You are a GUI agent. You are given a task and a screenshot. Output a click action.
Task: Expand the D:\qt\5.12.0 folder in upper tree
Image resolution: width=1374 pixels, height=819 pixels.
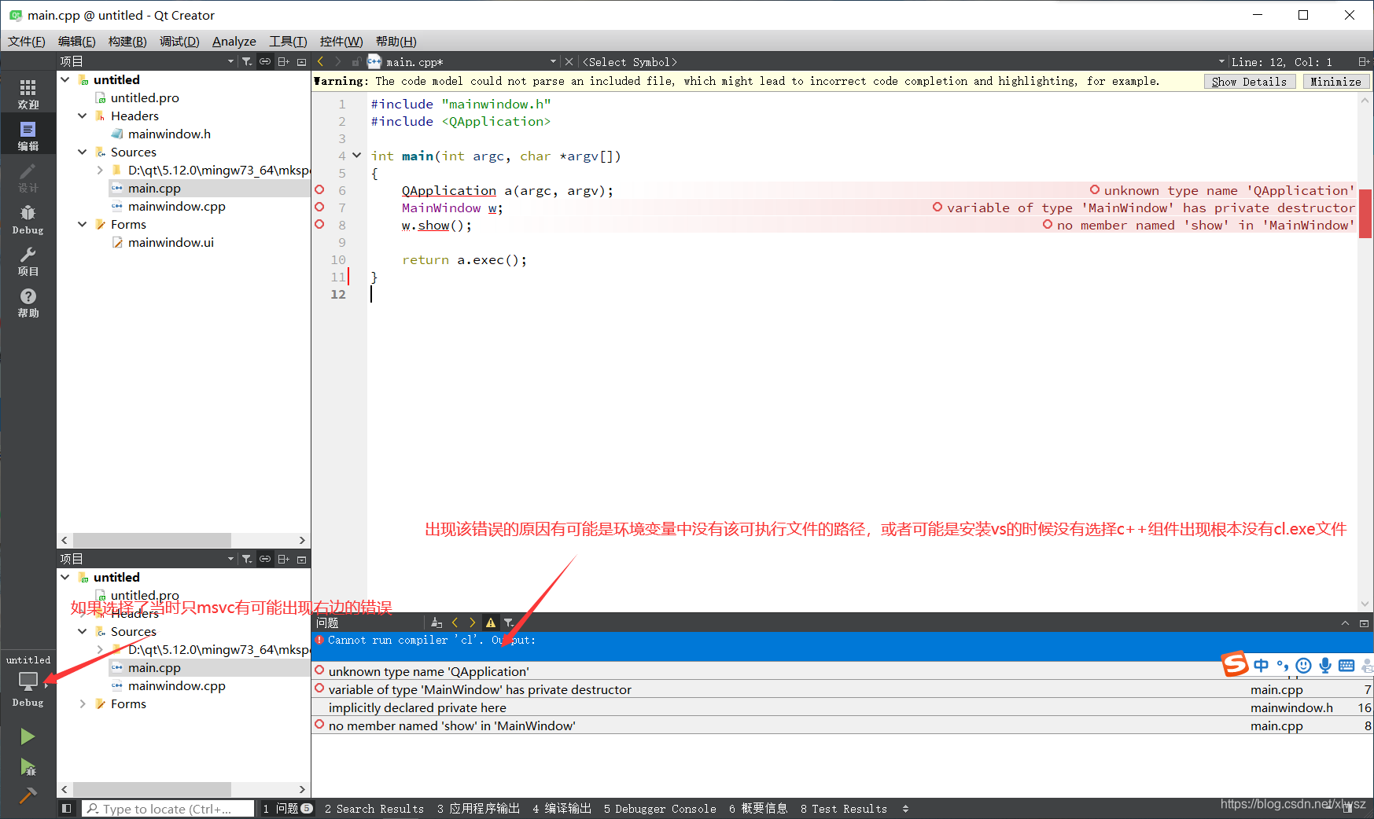pyautogui.click(x=100, y=170)
